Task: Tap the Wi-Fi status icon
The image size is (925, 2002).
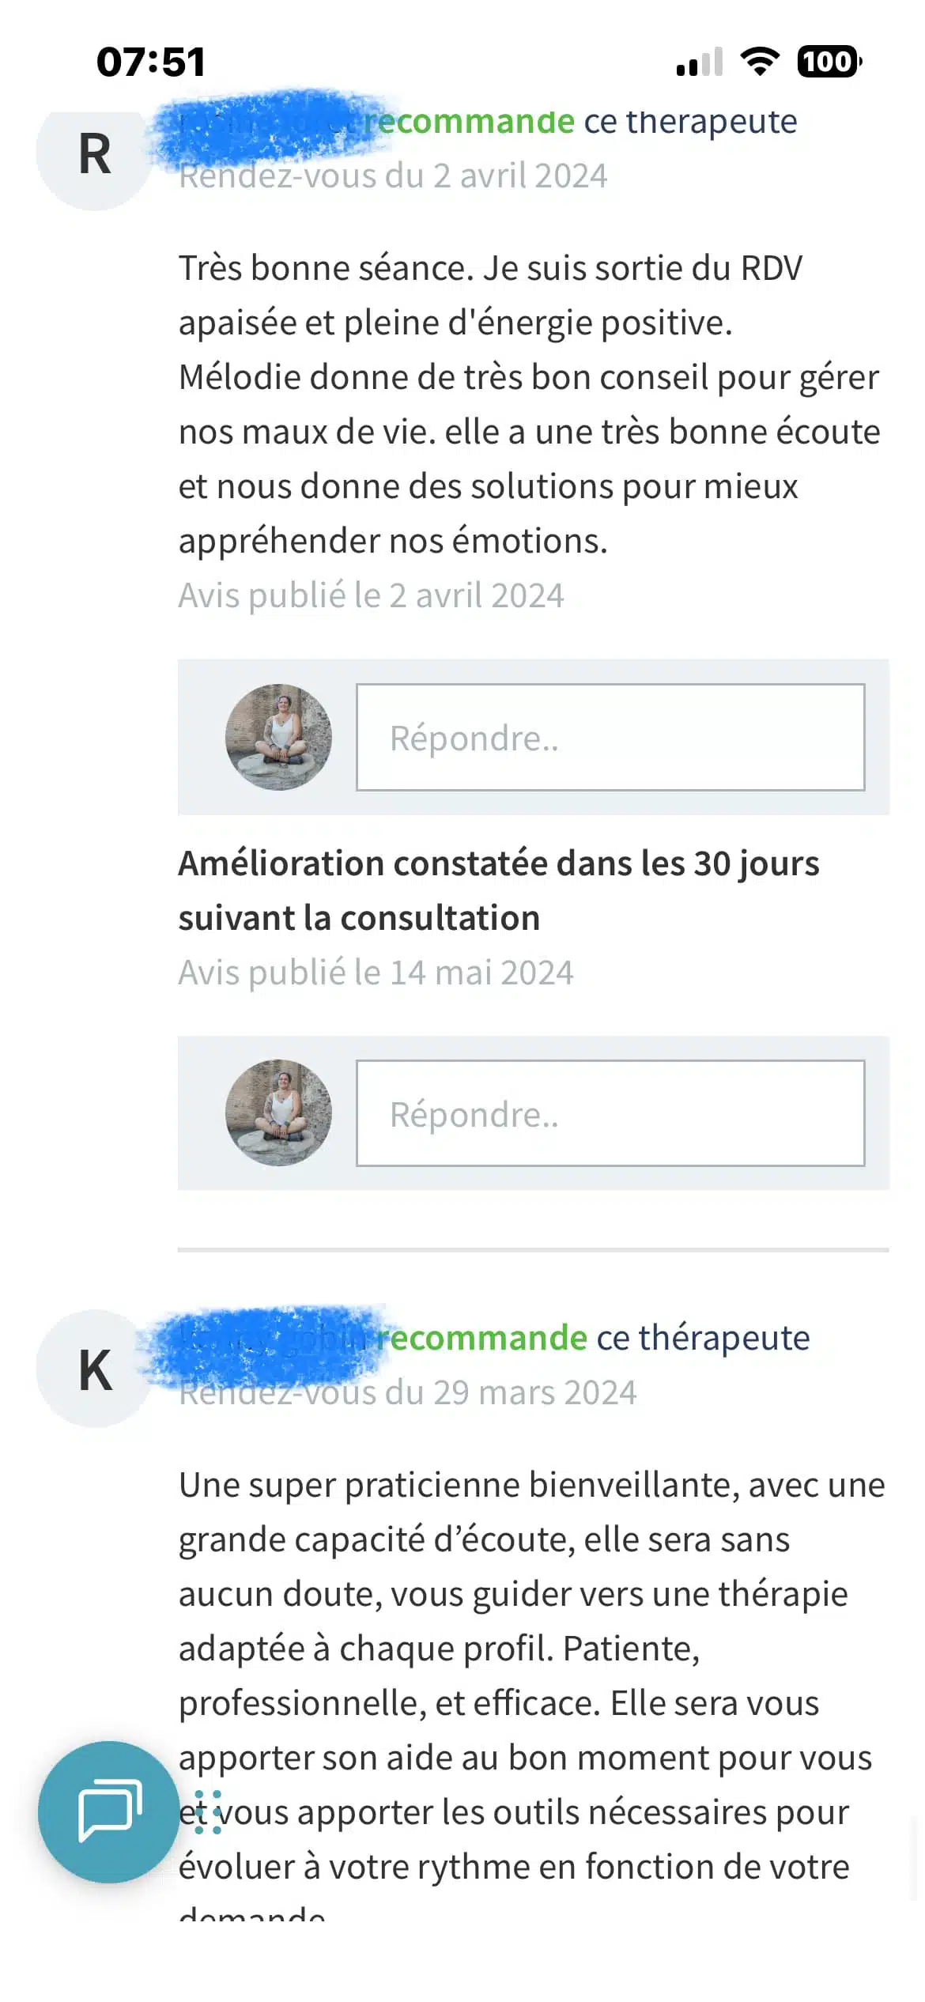Action: click(x=759, y=62)
